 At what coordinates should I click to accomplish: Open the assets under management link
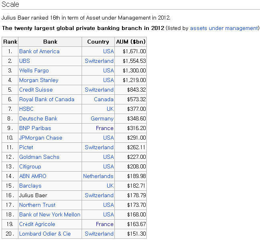224,28
